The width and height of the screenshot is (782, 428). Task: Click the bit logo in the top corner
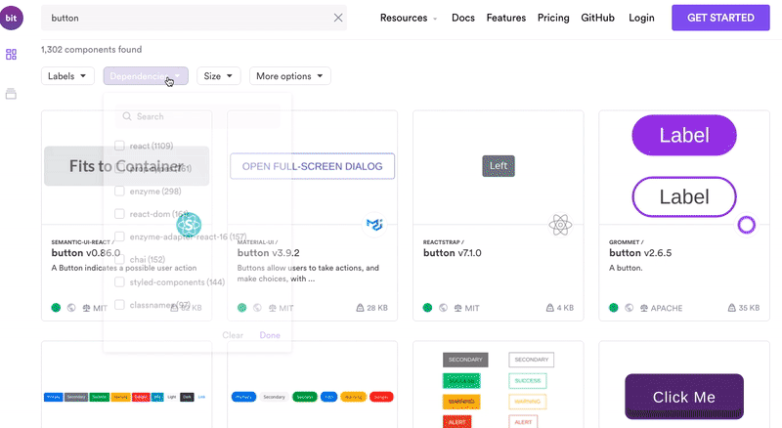click(12, 18)
